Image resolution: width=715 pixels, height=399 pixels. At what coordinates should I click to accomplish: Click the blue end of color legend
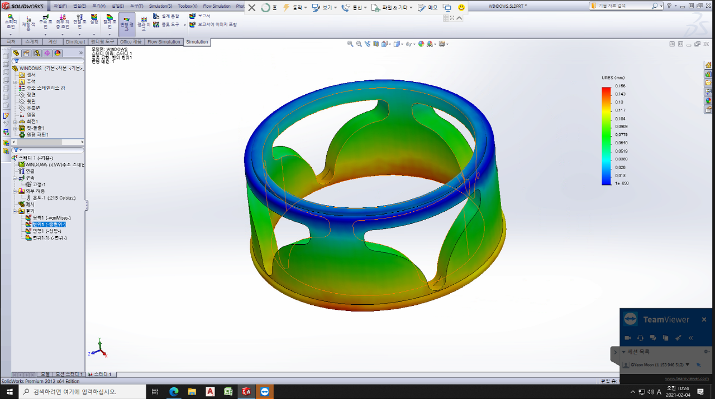pyautogui.click(x=606, y=181)
